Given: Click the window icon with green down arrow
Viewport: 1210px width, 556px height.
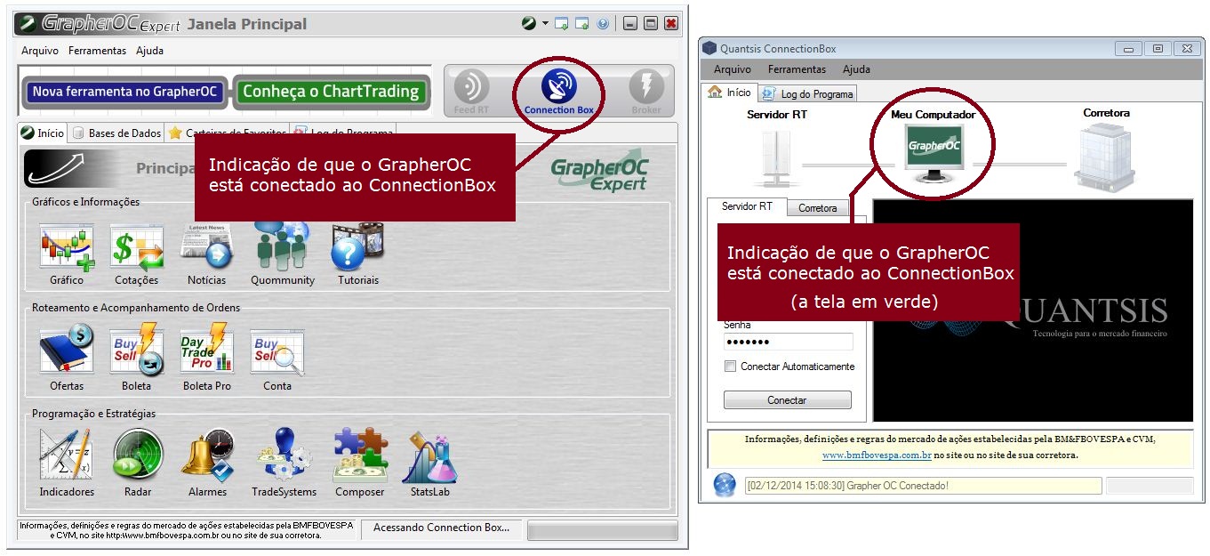Looking at the screenshot, I should pyautogui.click(x=562, y=24).
